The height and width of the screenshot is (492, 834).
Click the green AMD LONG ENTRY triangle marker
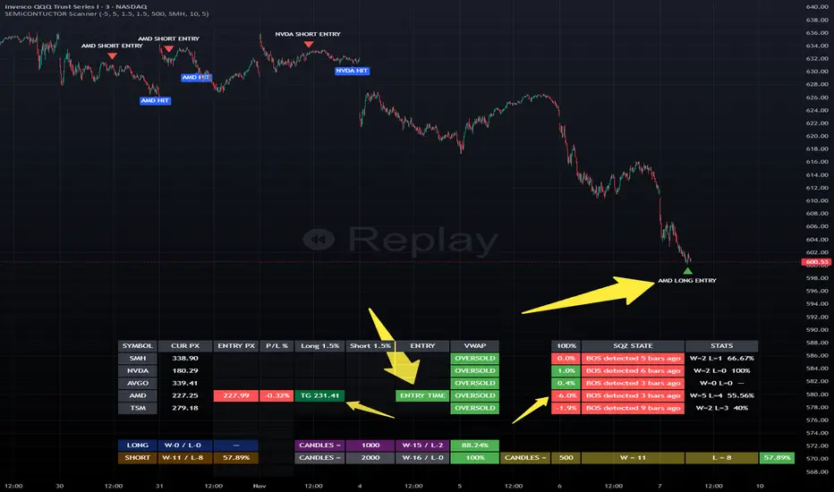pyautogui.click(x=688, y=271)
